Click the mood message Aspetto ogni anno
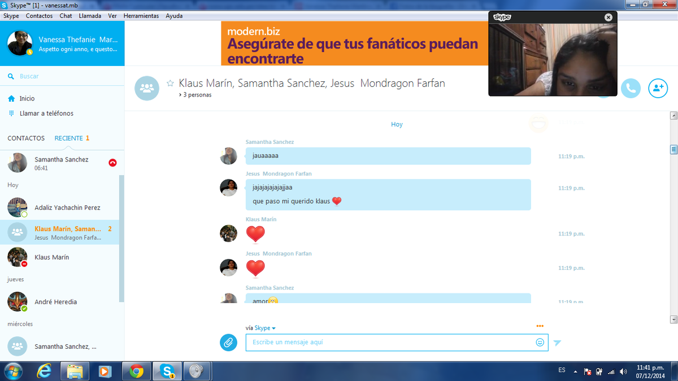Screen dimensions: 678x381 pos(77,50)
